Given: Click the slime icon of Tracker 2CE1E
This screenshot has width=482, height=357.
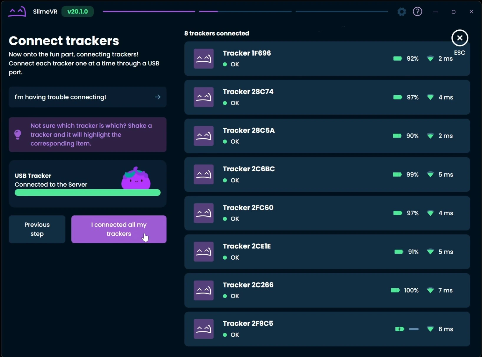Looking at the screenshot, I should pyautogui.click(x=204, y=252).
